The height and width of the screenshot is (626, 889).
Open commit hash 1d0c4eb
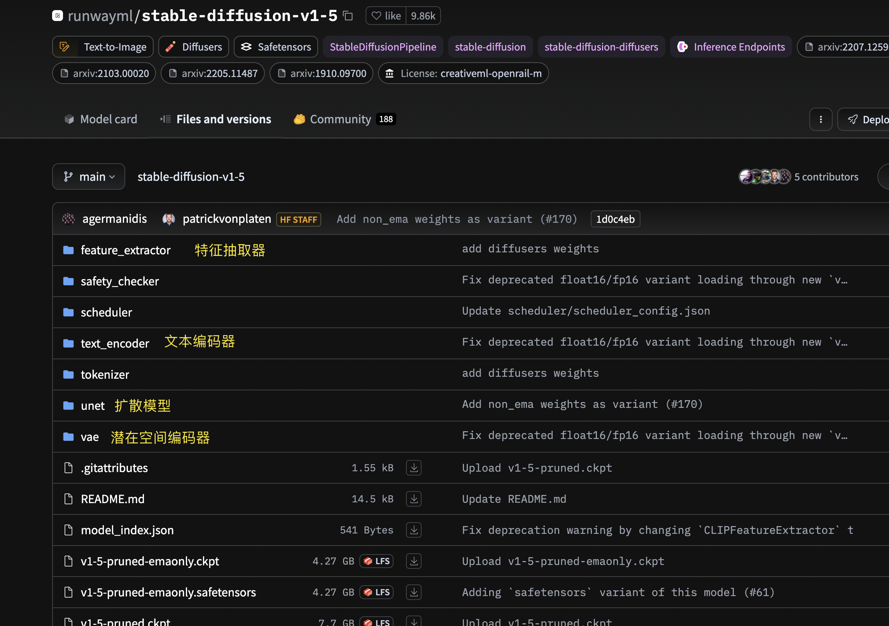click(615, 219)
